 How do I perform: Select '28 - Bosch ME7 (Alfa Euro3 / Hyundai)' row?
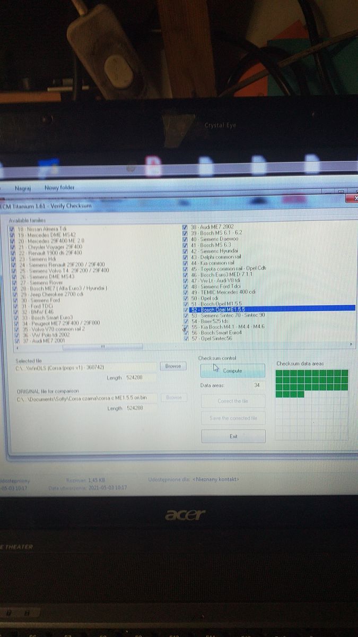point(63,288)
